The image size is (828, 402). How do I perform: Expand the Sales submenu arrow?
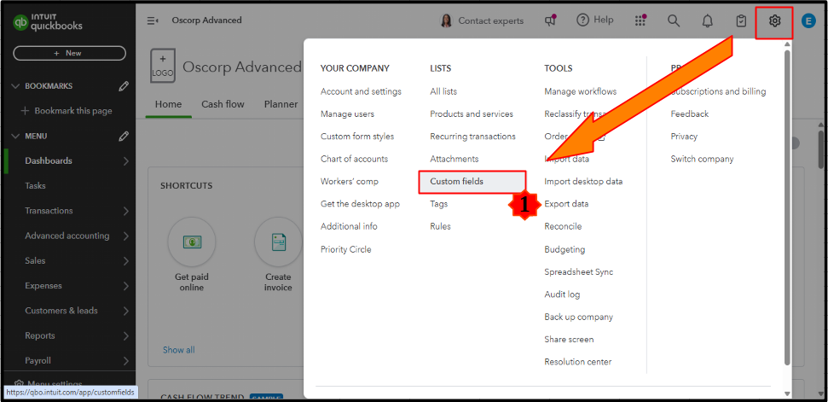125,261
